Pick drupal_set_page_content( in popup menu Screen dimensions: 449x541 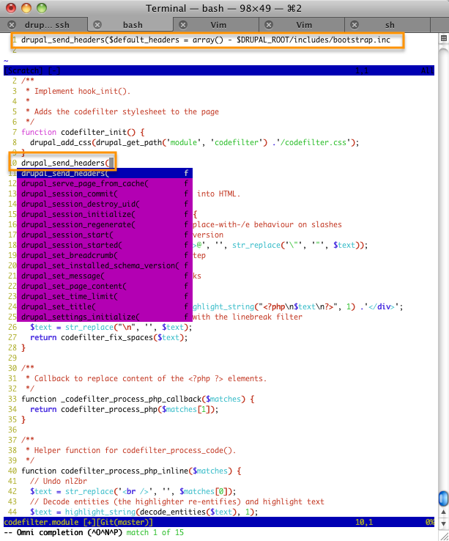tap(105, 286)
